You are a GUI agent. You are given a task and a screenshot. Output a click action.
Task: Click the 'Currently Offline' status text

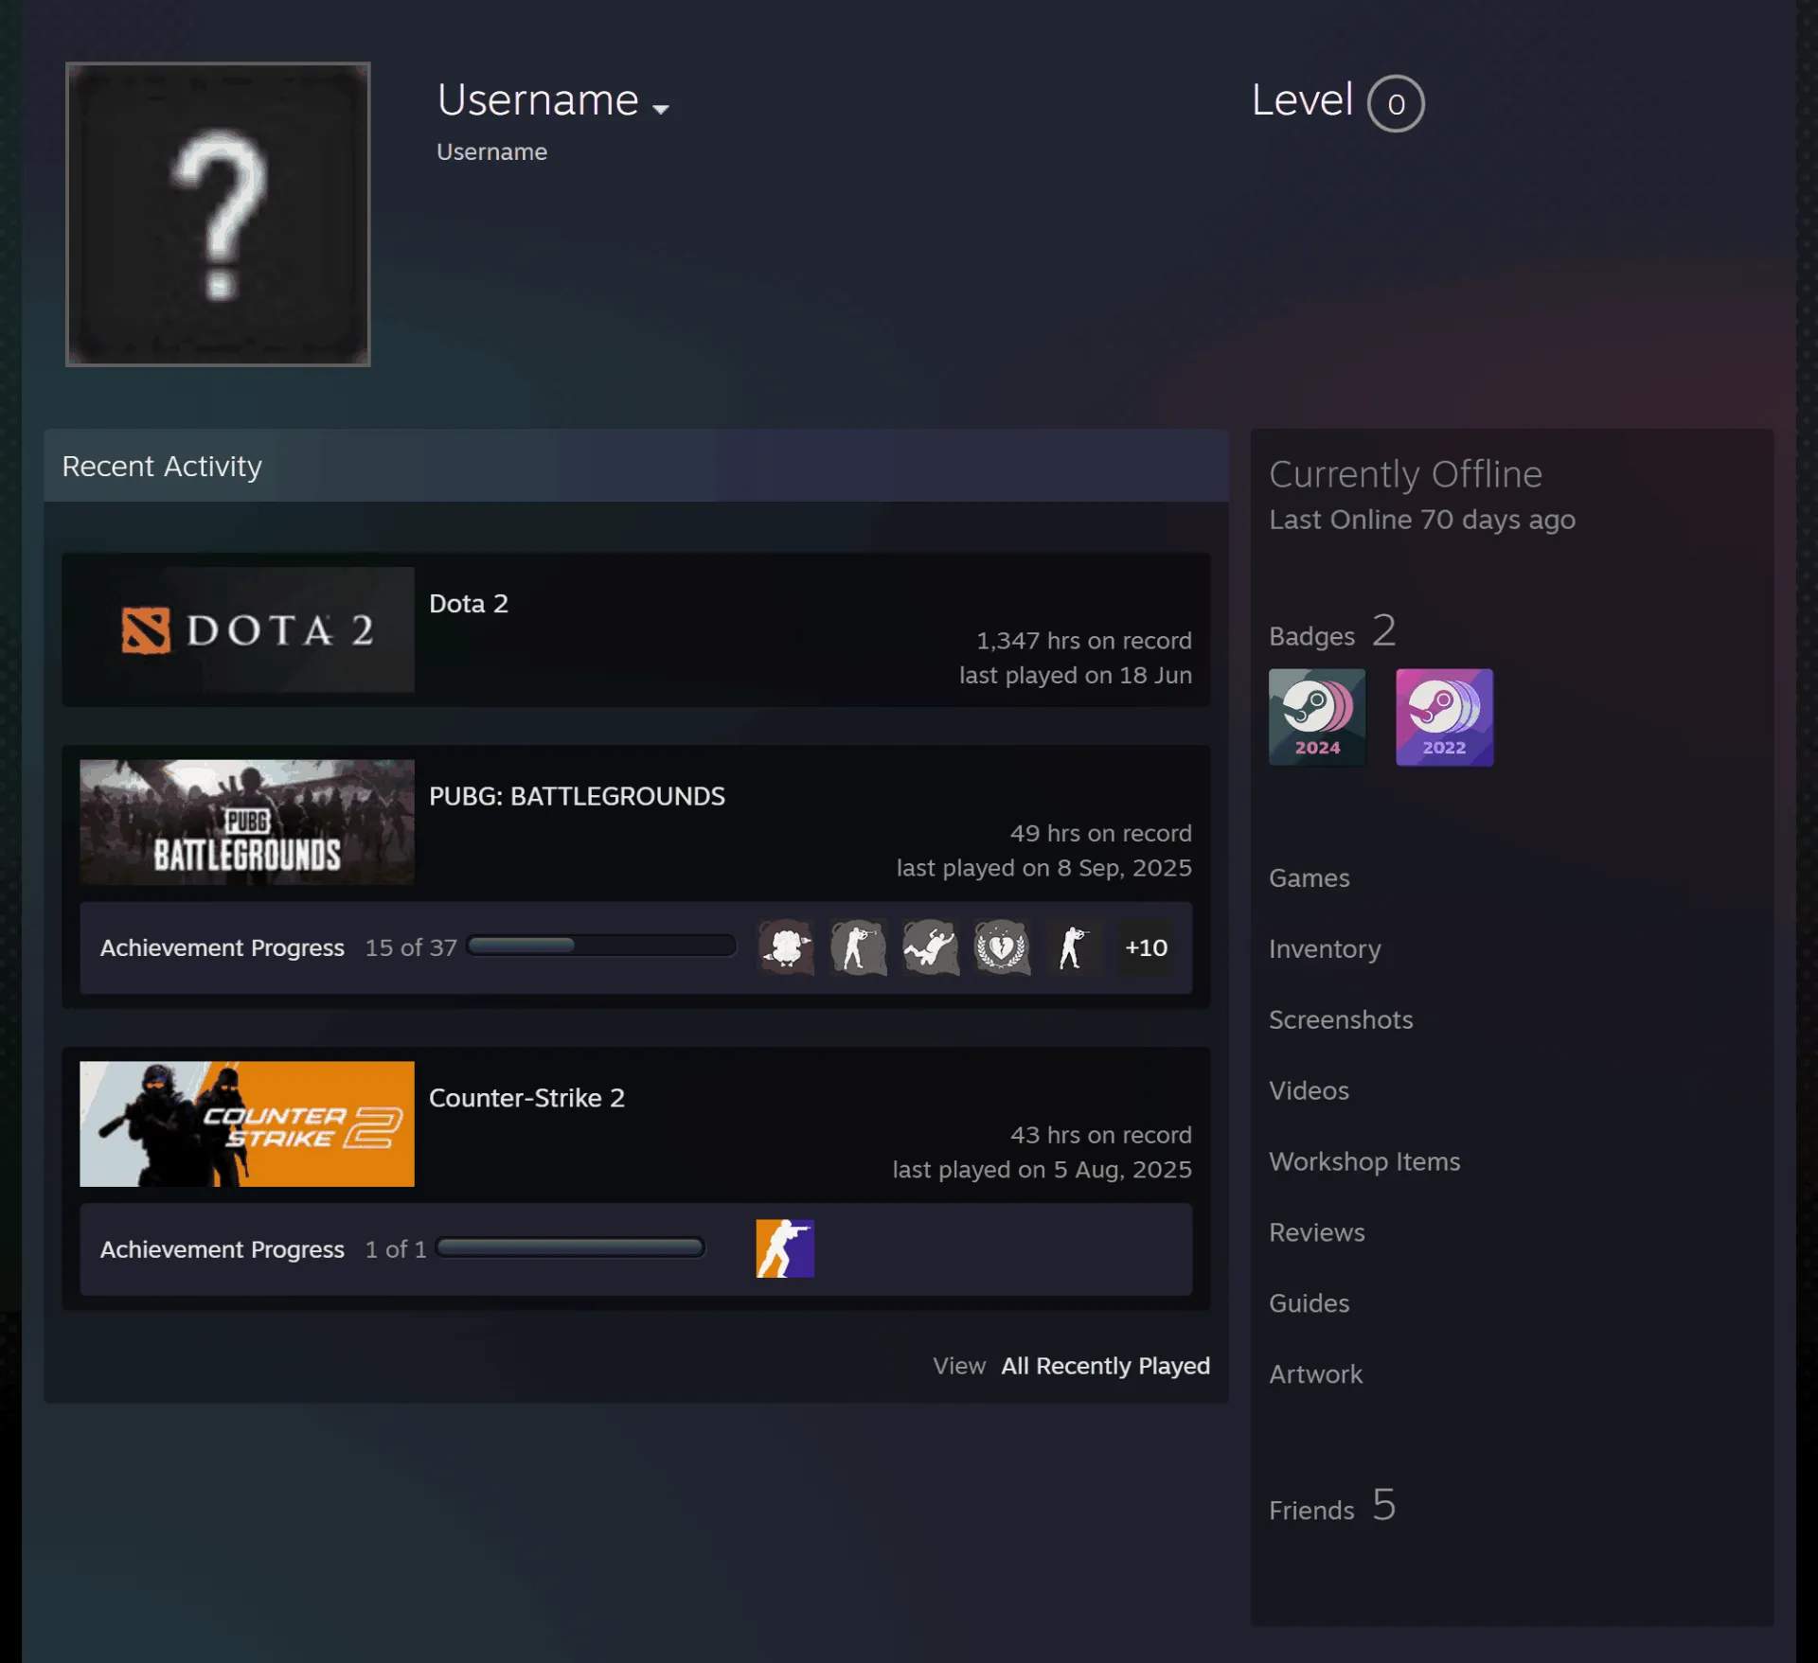(1405, 475)
